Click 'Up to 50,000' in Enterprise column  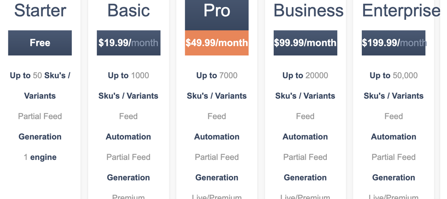click(x=393, y=75)
